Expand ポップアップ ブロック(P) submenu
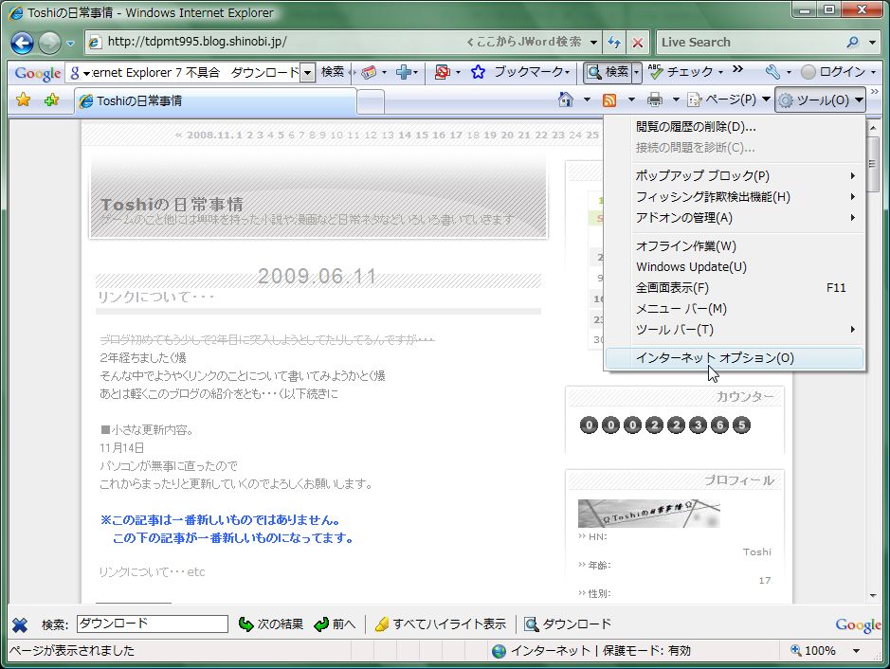The height and width of the screenshot is (669, 890). coord(736,176)
